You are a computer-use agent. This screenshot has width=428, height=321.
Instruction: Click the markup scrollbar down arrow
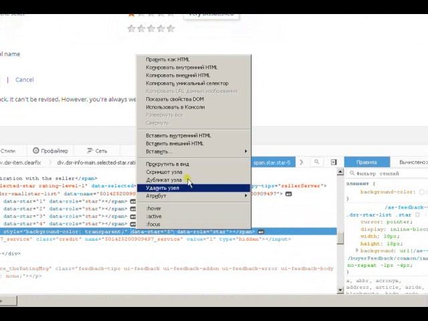340,290
